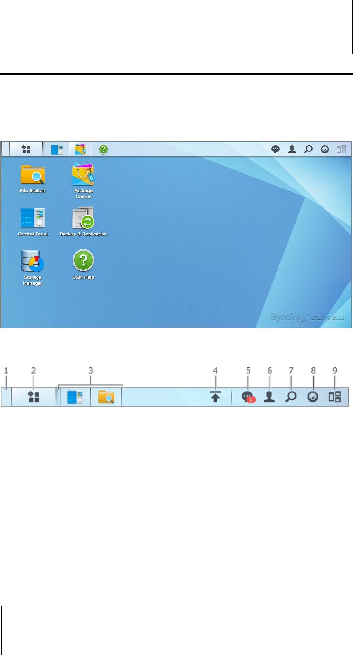Open Widgets gauge in numbered taskbar
Image resolution: width=353 pixels, height=655 pixels.
tap(313, 397)
